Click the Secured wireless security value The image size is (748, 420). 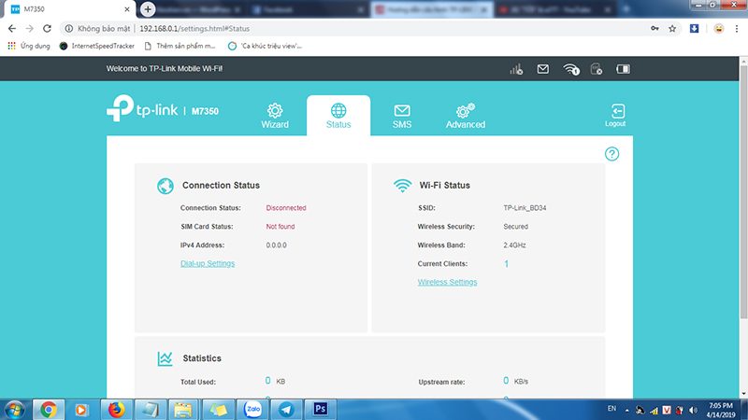pyautogui.click(x=516, y=226)
